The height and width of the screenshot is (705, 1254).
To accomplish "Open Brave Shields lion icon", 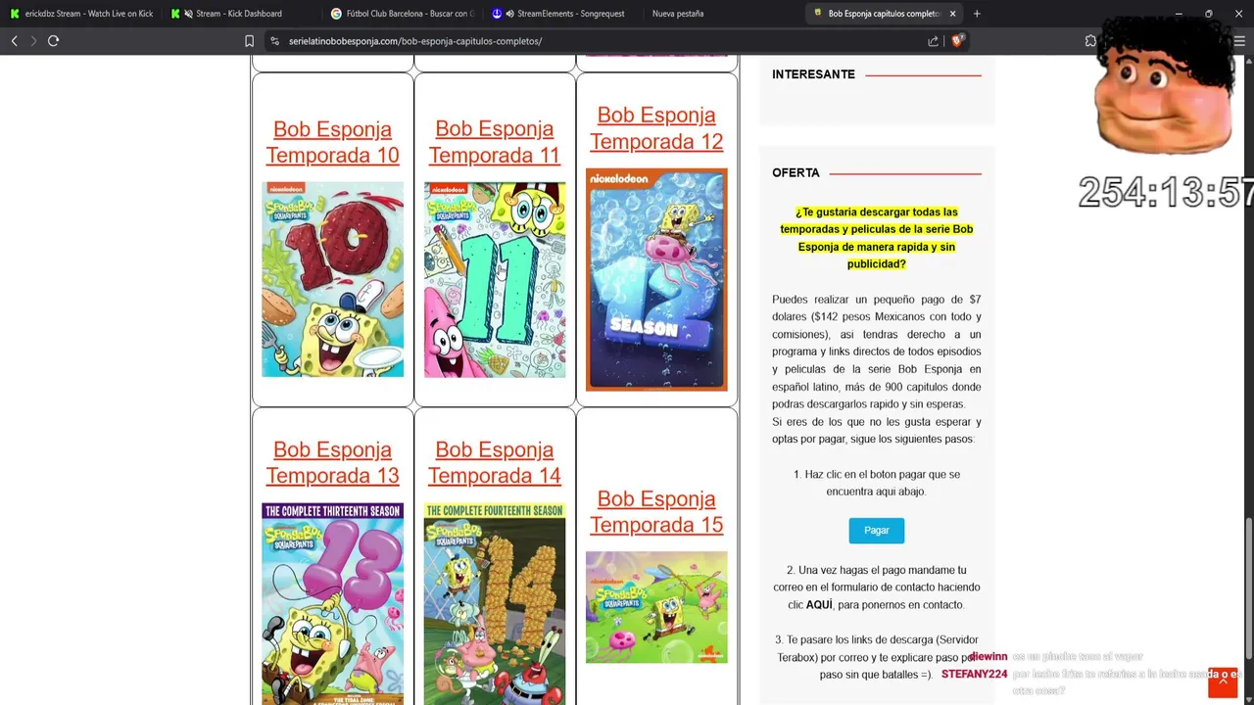I will point(957,41).
